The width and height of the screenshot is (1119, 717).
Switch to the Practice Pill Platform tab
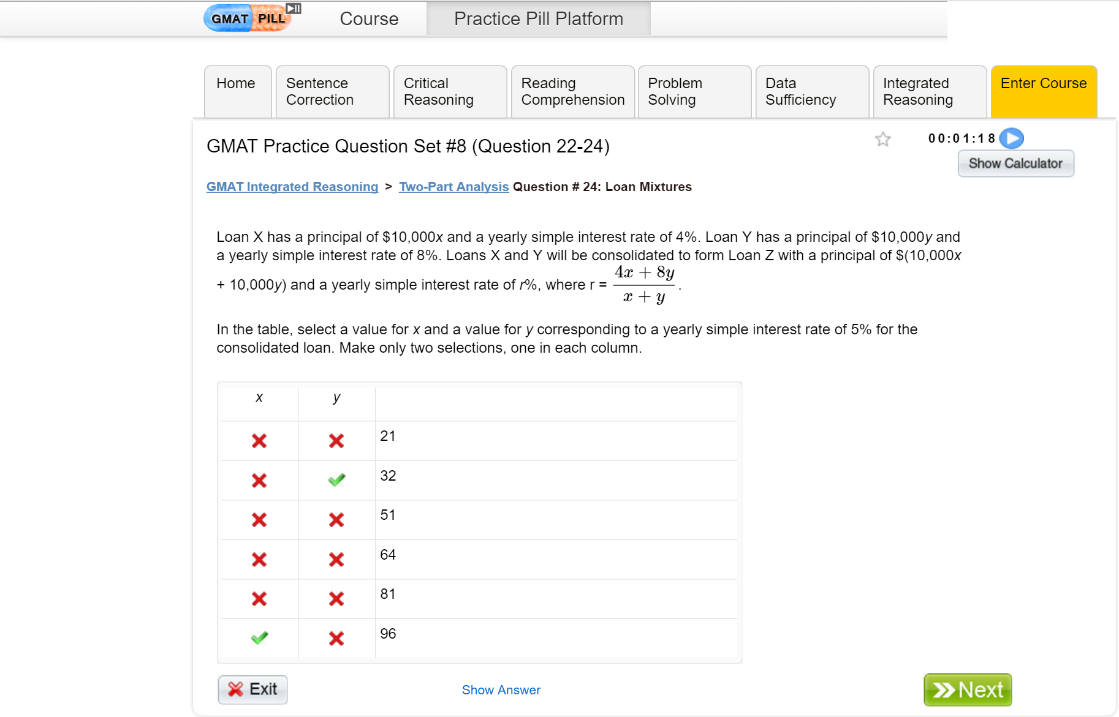tap(537, 18)
